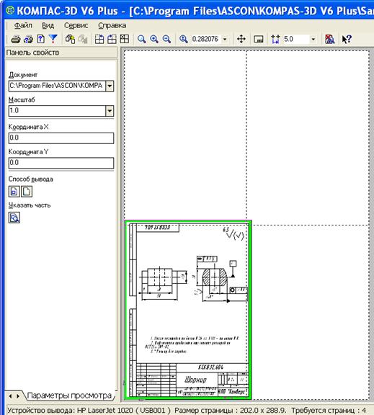Click status text HP LaserJet 1020
This screenshot has width=374, height=415.
coord(106,410)
